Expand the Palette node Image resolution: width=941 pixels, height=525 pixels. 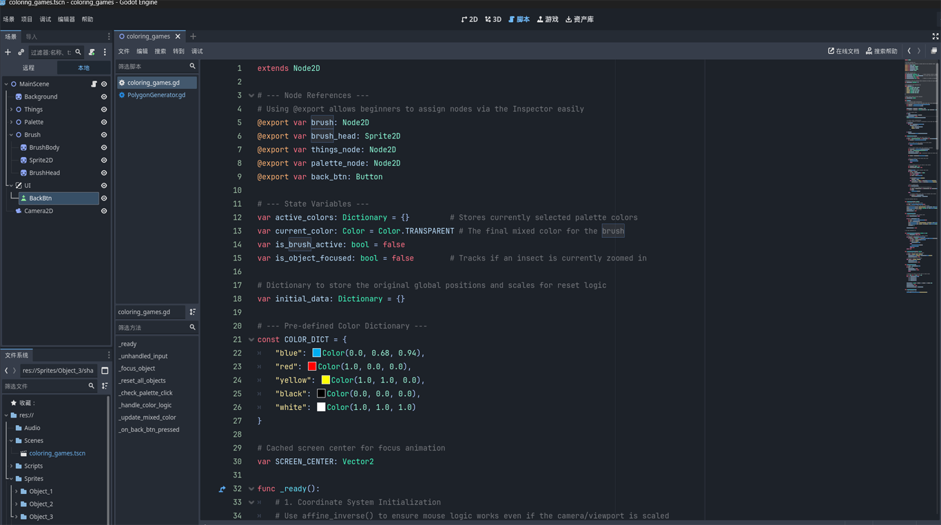point(11,123)
